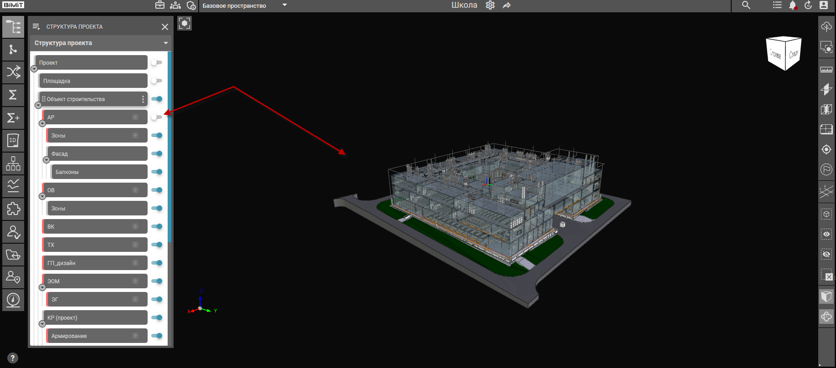Image resolution: width=836 pixels, height=368 pixels.
Task: Collapse the Фасад tree node
Action: [x=46, y=160]
